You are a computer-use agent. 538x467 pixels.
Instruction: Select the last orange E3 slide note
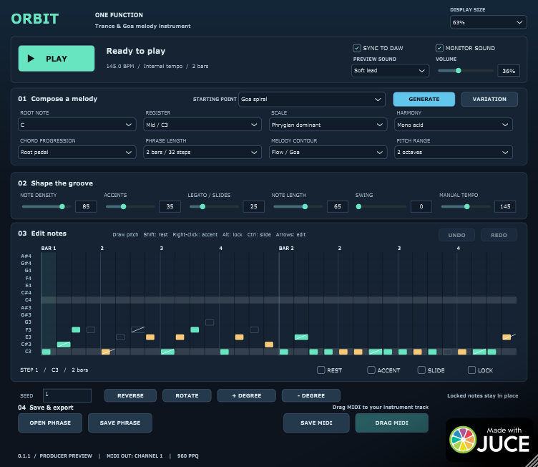(507, 337)
